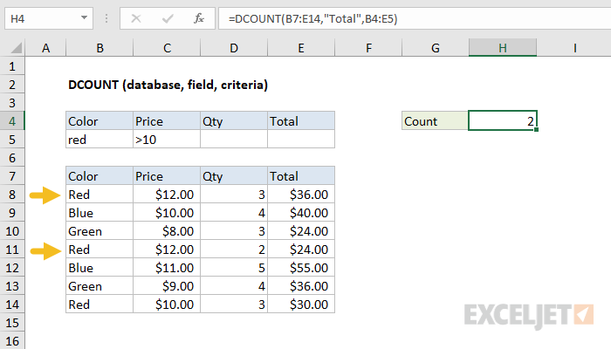
Task: Select row 1 header
Action: click(12, 66)
